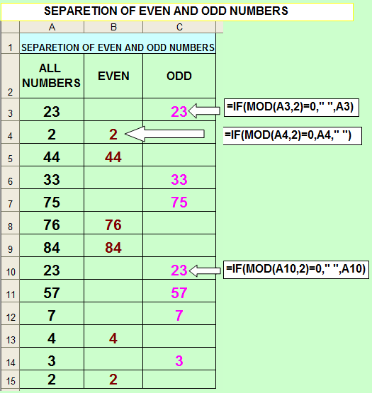Click the red 4 in row 13
Screen dimensions: 372x393
click(x=113, y=338)
